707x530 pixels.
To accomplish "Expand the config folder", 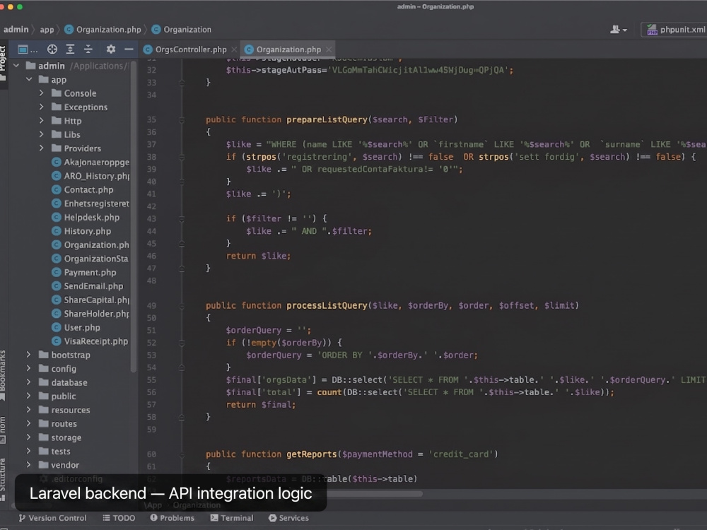I will (29, 369).
